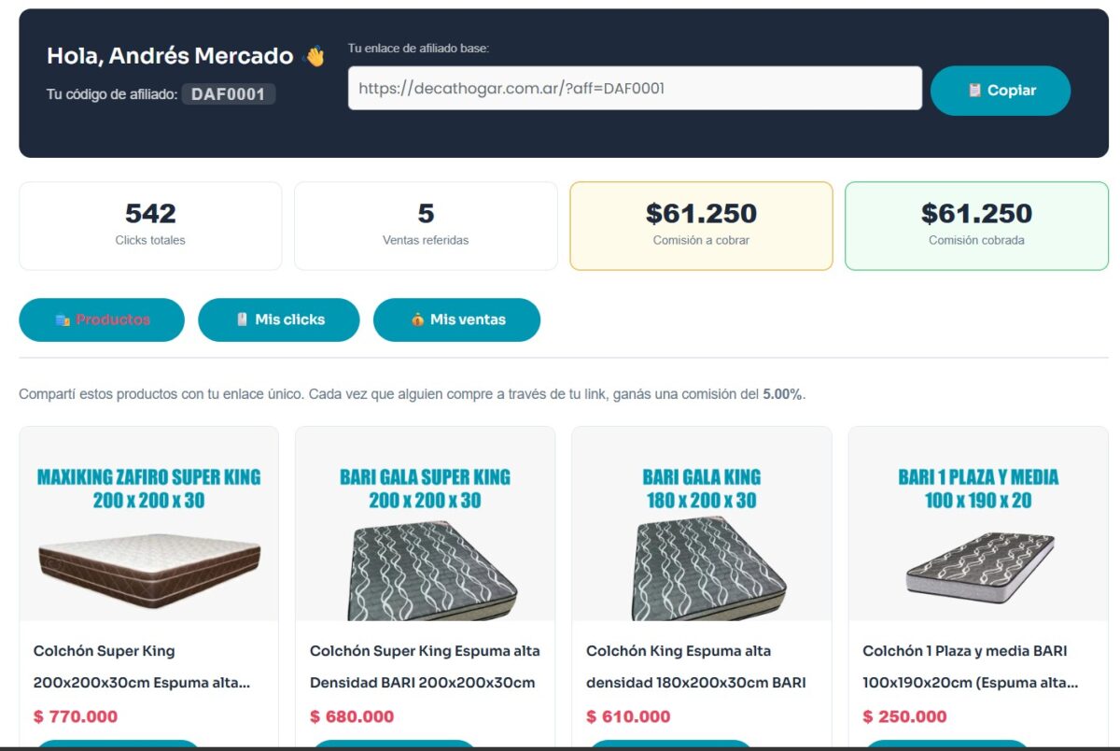Open the Bari Gala Super King image
This screenshot has height=751, width=1120.
point(426,525)
